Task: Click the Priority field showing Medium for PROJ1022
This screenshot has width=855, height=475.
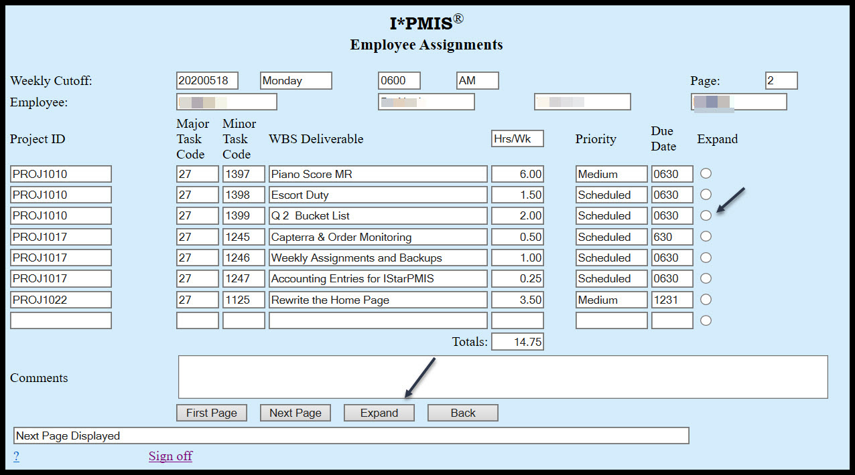Action: pos(610,299)
